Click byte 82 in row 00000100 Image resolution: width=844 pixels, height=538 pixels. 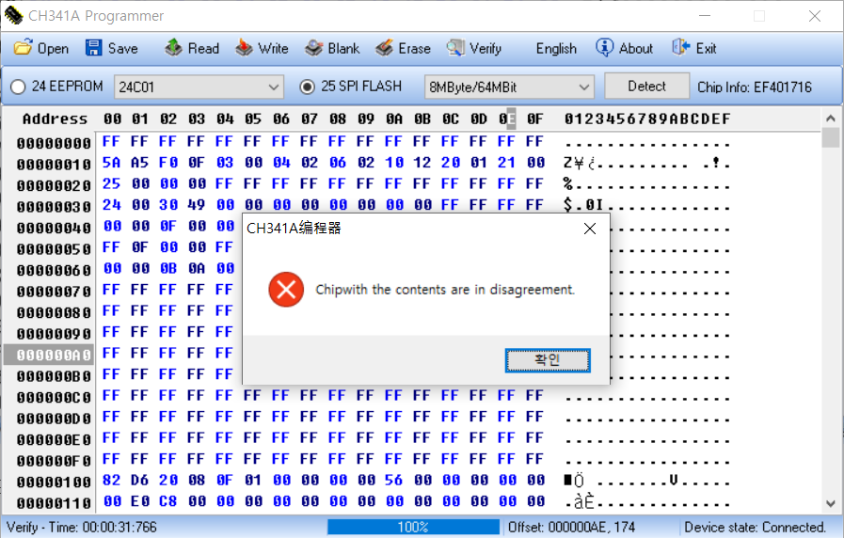coord(111,480)
